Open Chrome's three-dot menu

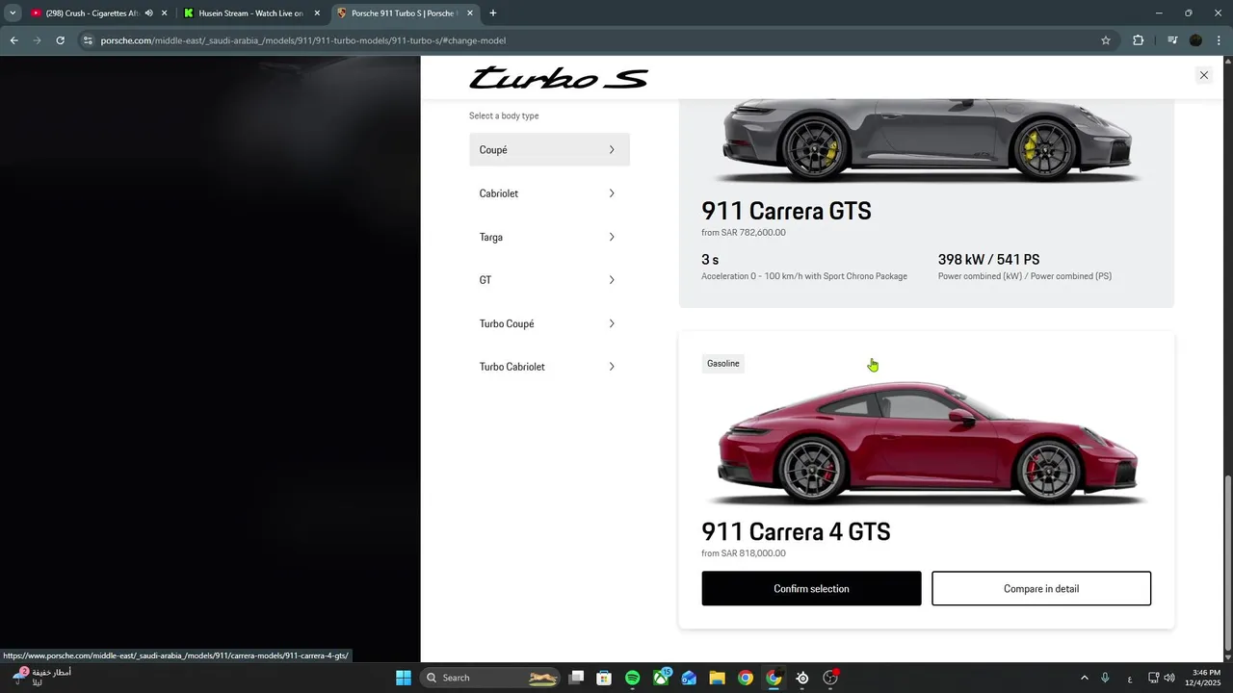point(1219,40)
